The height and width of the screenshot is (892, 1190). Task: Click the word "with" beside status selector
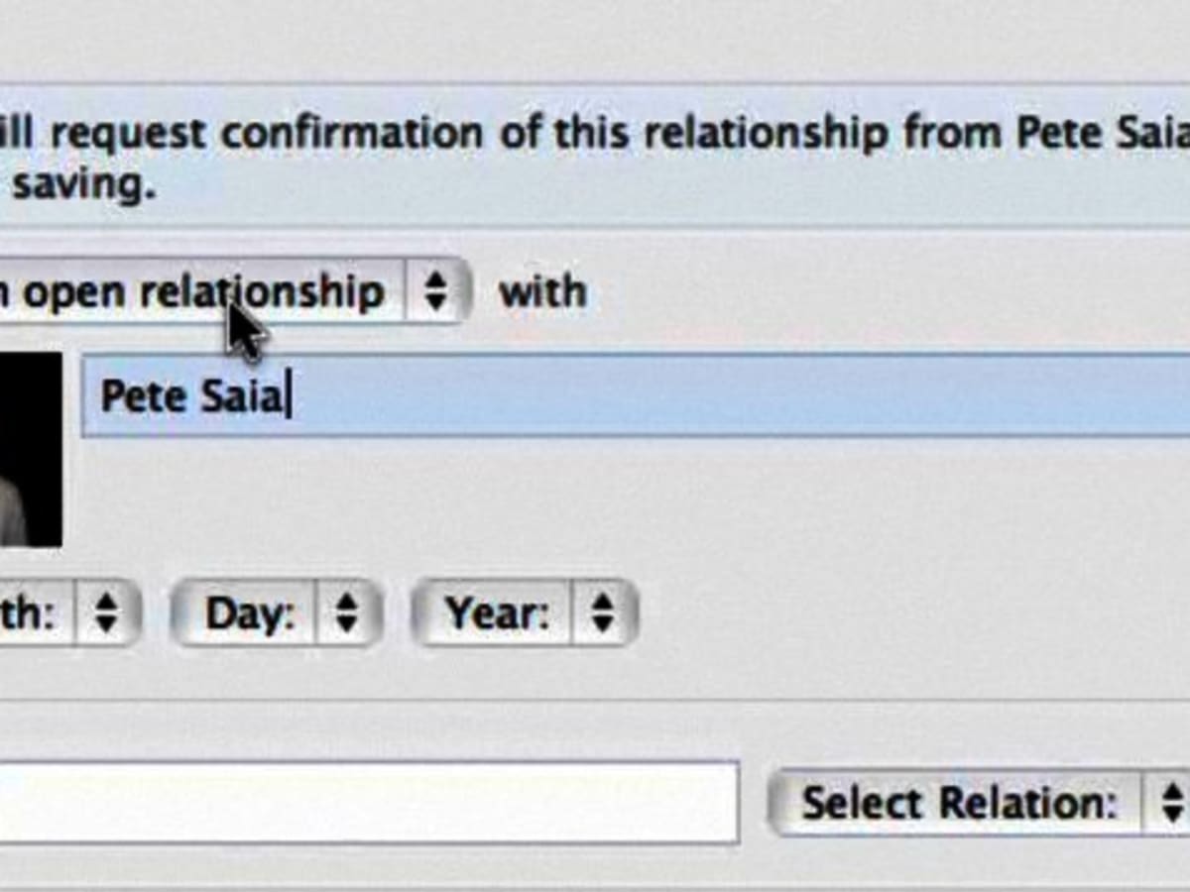pyautogui.click(x=542, y=292)
